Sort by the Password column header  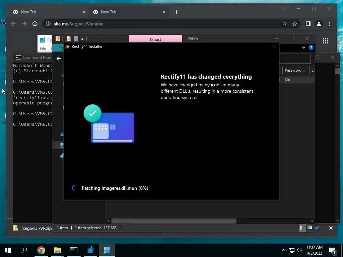[295, 70]
